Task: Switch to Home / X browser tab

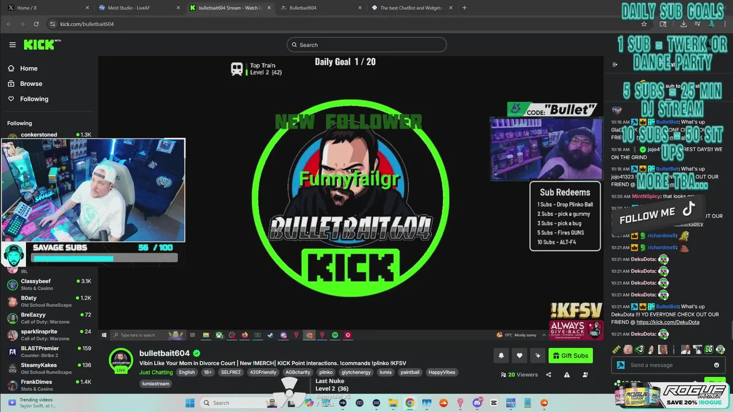Action: coord(48,8)
